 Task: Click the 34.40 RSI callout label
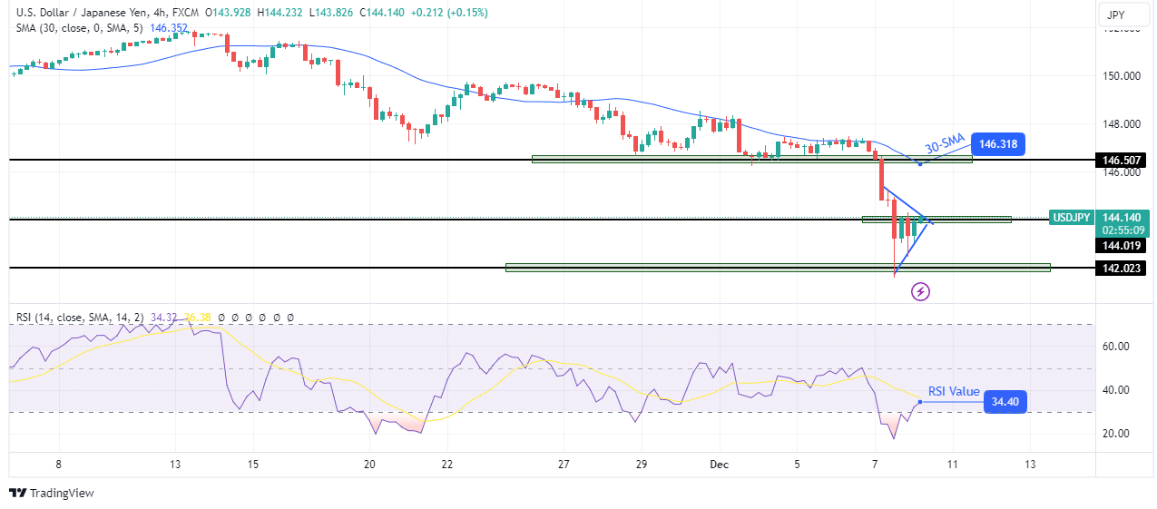click(x=1005, y=401)
